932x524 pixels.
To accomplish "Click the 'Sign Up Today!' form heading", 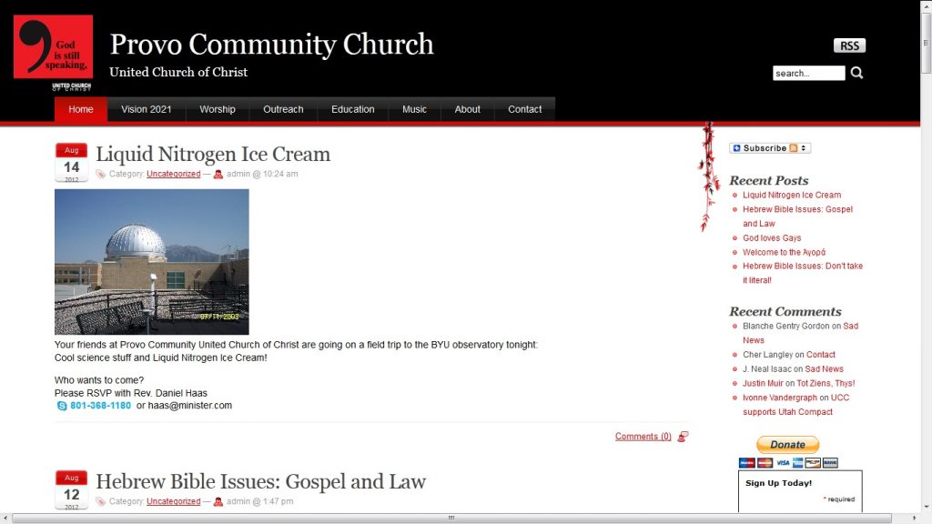I will [x=779, y=483].
